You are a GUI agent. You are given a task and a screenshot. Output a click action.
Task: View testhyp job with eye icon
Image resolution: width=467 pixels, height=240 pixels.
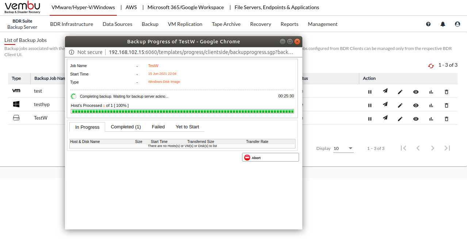click(416, 105)
